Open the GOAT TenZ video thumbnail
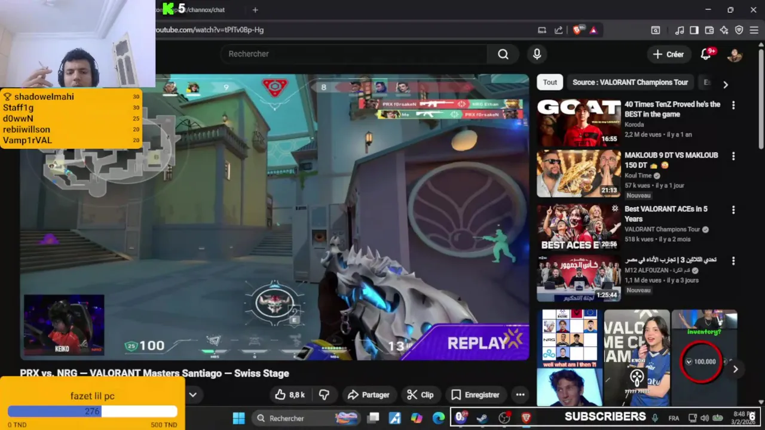765x430 pixels. click(579, 122)
